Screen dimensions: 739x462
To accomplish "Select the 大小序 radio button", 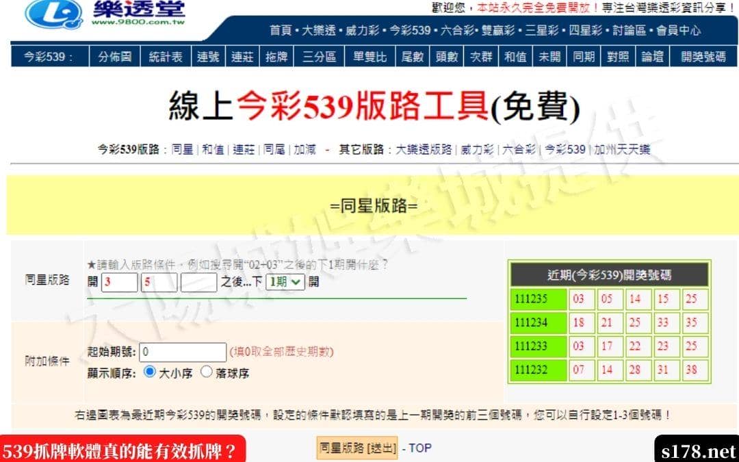I will point(149,372).
